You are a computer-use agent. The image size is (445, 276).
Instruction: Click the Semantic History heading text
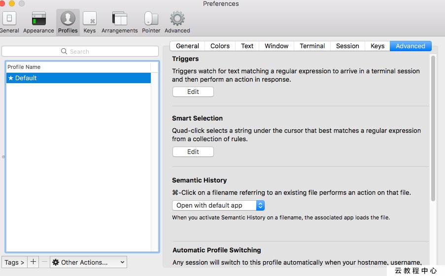(x=199, y=180)
